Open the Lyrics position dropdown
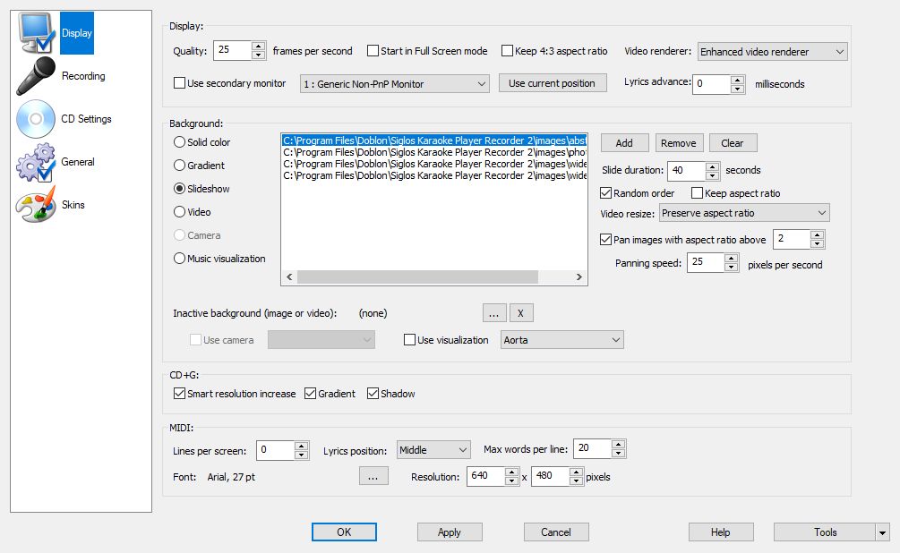The height and width of the screenshot is (553, 900). [462, 450]
